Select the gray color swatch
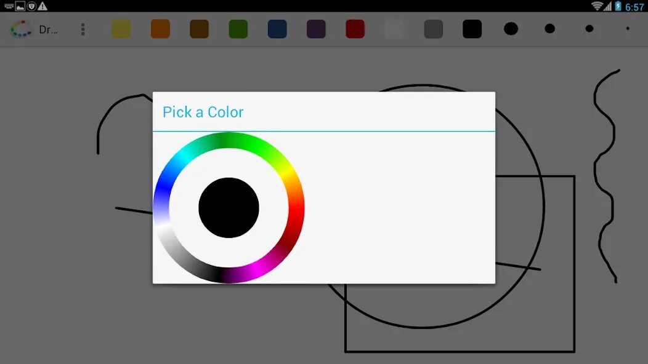The image size is (648, 364). click(434, 29)
